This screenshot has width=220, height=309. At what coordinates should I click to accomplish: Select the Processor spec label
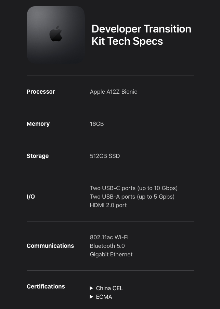41,92
